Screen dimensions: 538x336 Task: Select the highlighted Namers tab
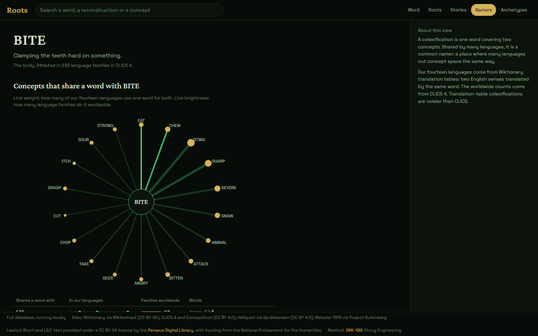click(x=484, y=10)
